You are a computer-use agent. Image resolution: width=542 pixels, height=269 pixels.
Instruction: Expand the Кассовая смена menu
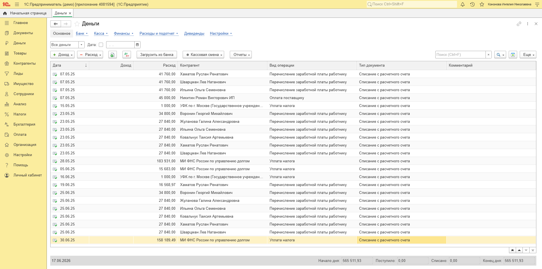point(203,55)
